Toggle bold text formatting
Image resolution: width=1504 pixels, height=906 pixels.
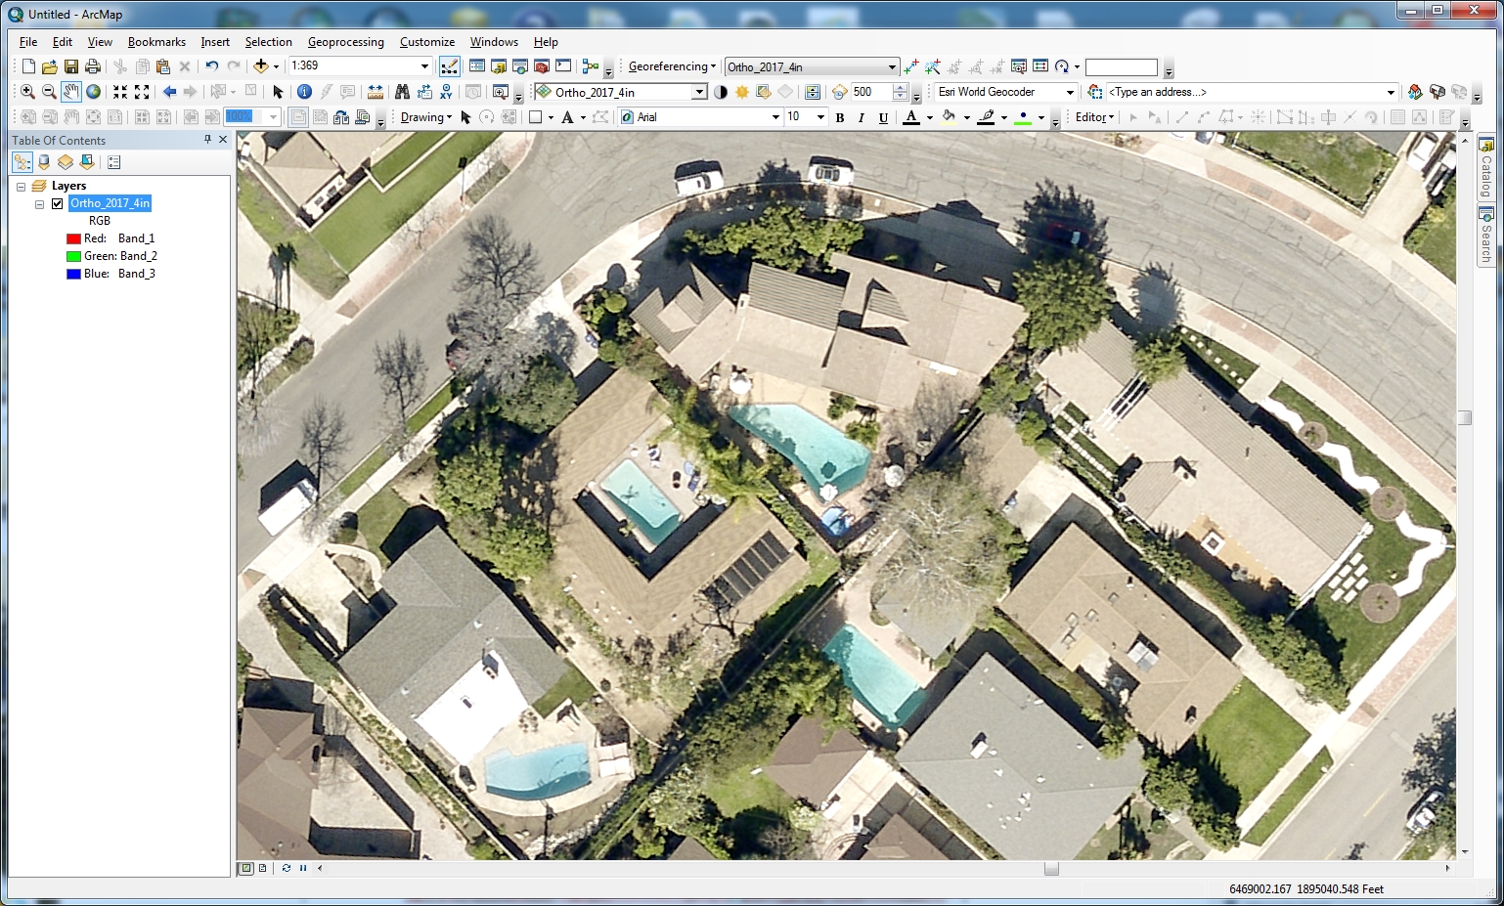[x=839, y=117]
